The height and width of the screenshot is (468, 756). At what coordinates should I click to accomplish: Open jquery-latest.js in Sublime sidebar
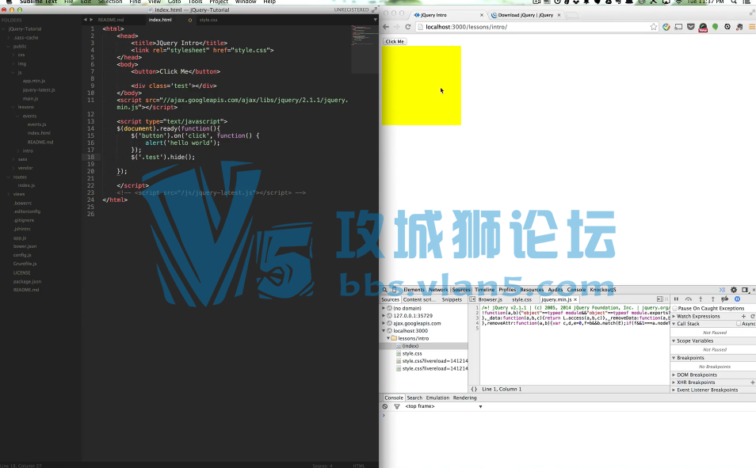(x=39, y=89)
